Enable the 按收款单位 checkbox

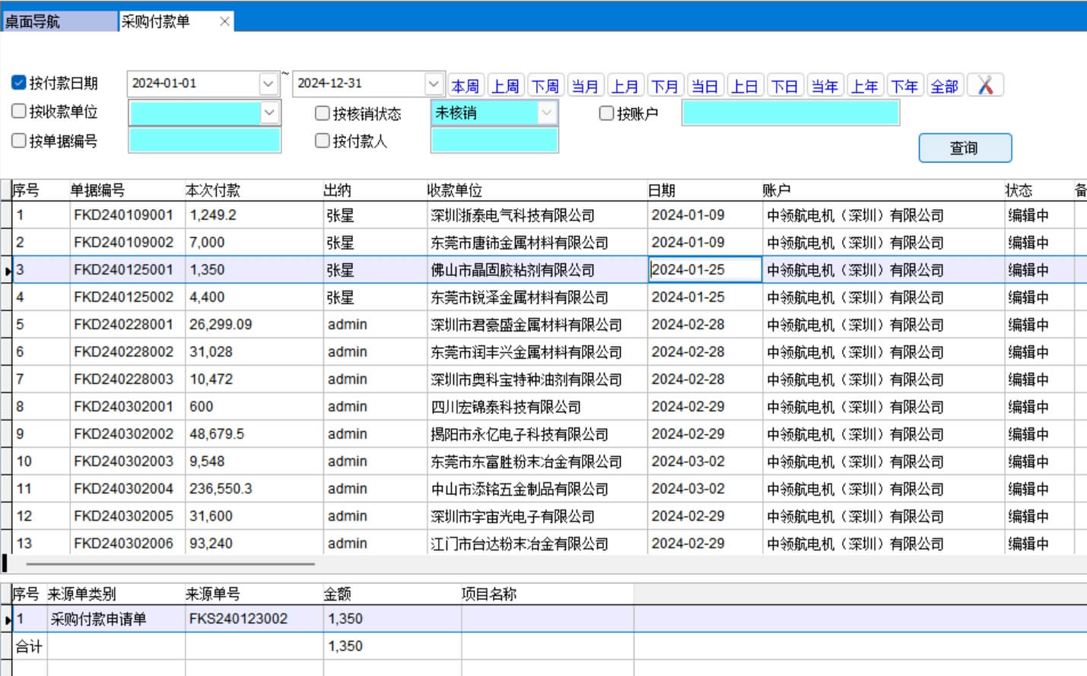(19, 112)
